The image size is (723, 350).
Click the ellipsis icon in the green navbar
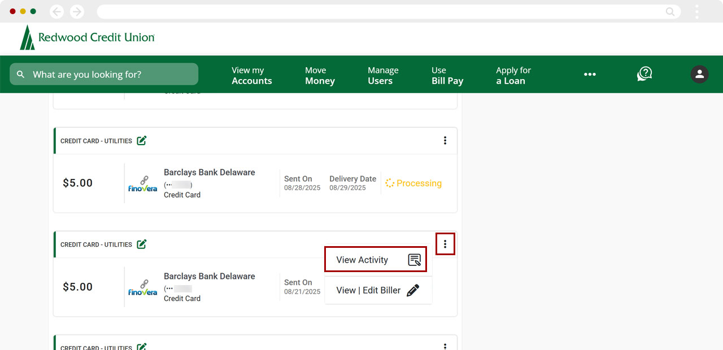590,74
